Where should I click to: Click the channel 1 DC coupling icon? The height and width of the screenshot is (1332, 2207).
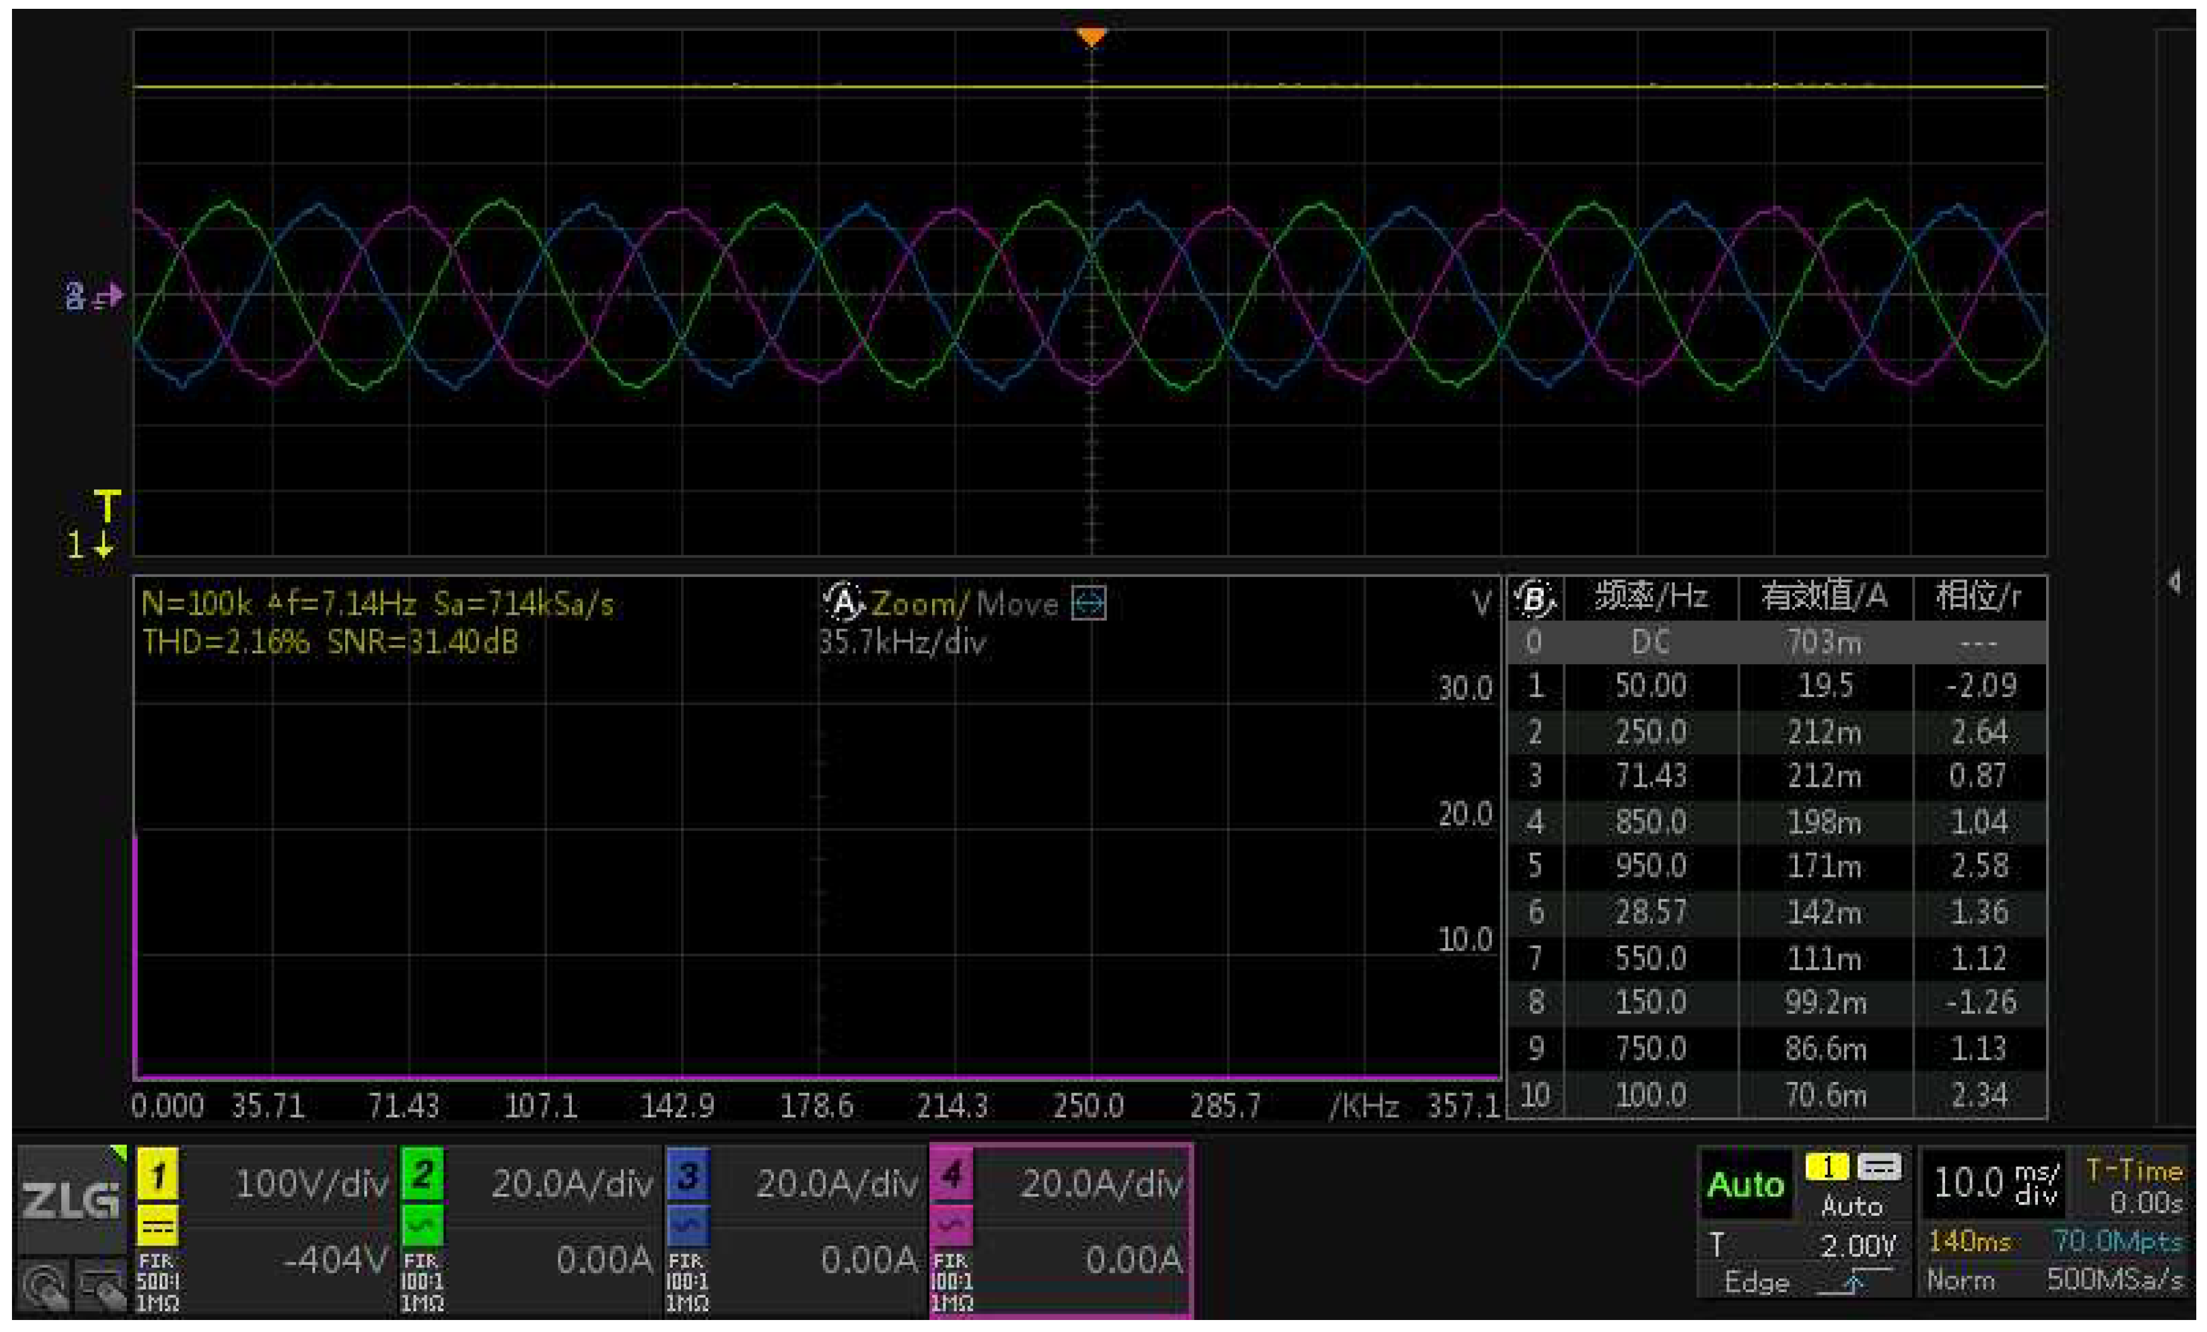[x=157, y=1225]
